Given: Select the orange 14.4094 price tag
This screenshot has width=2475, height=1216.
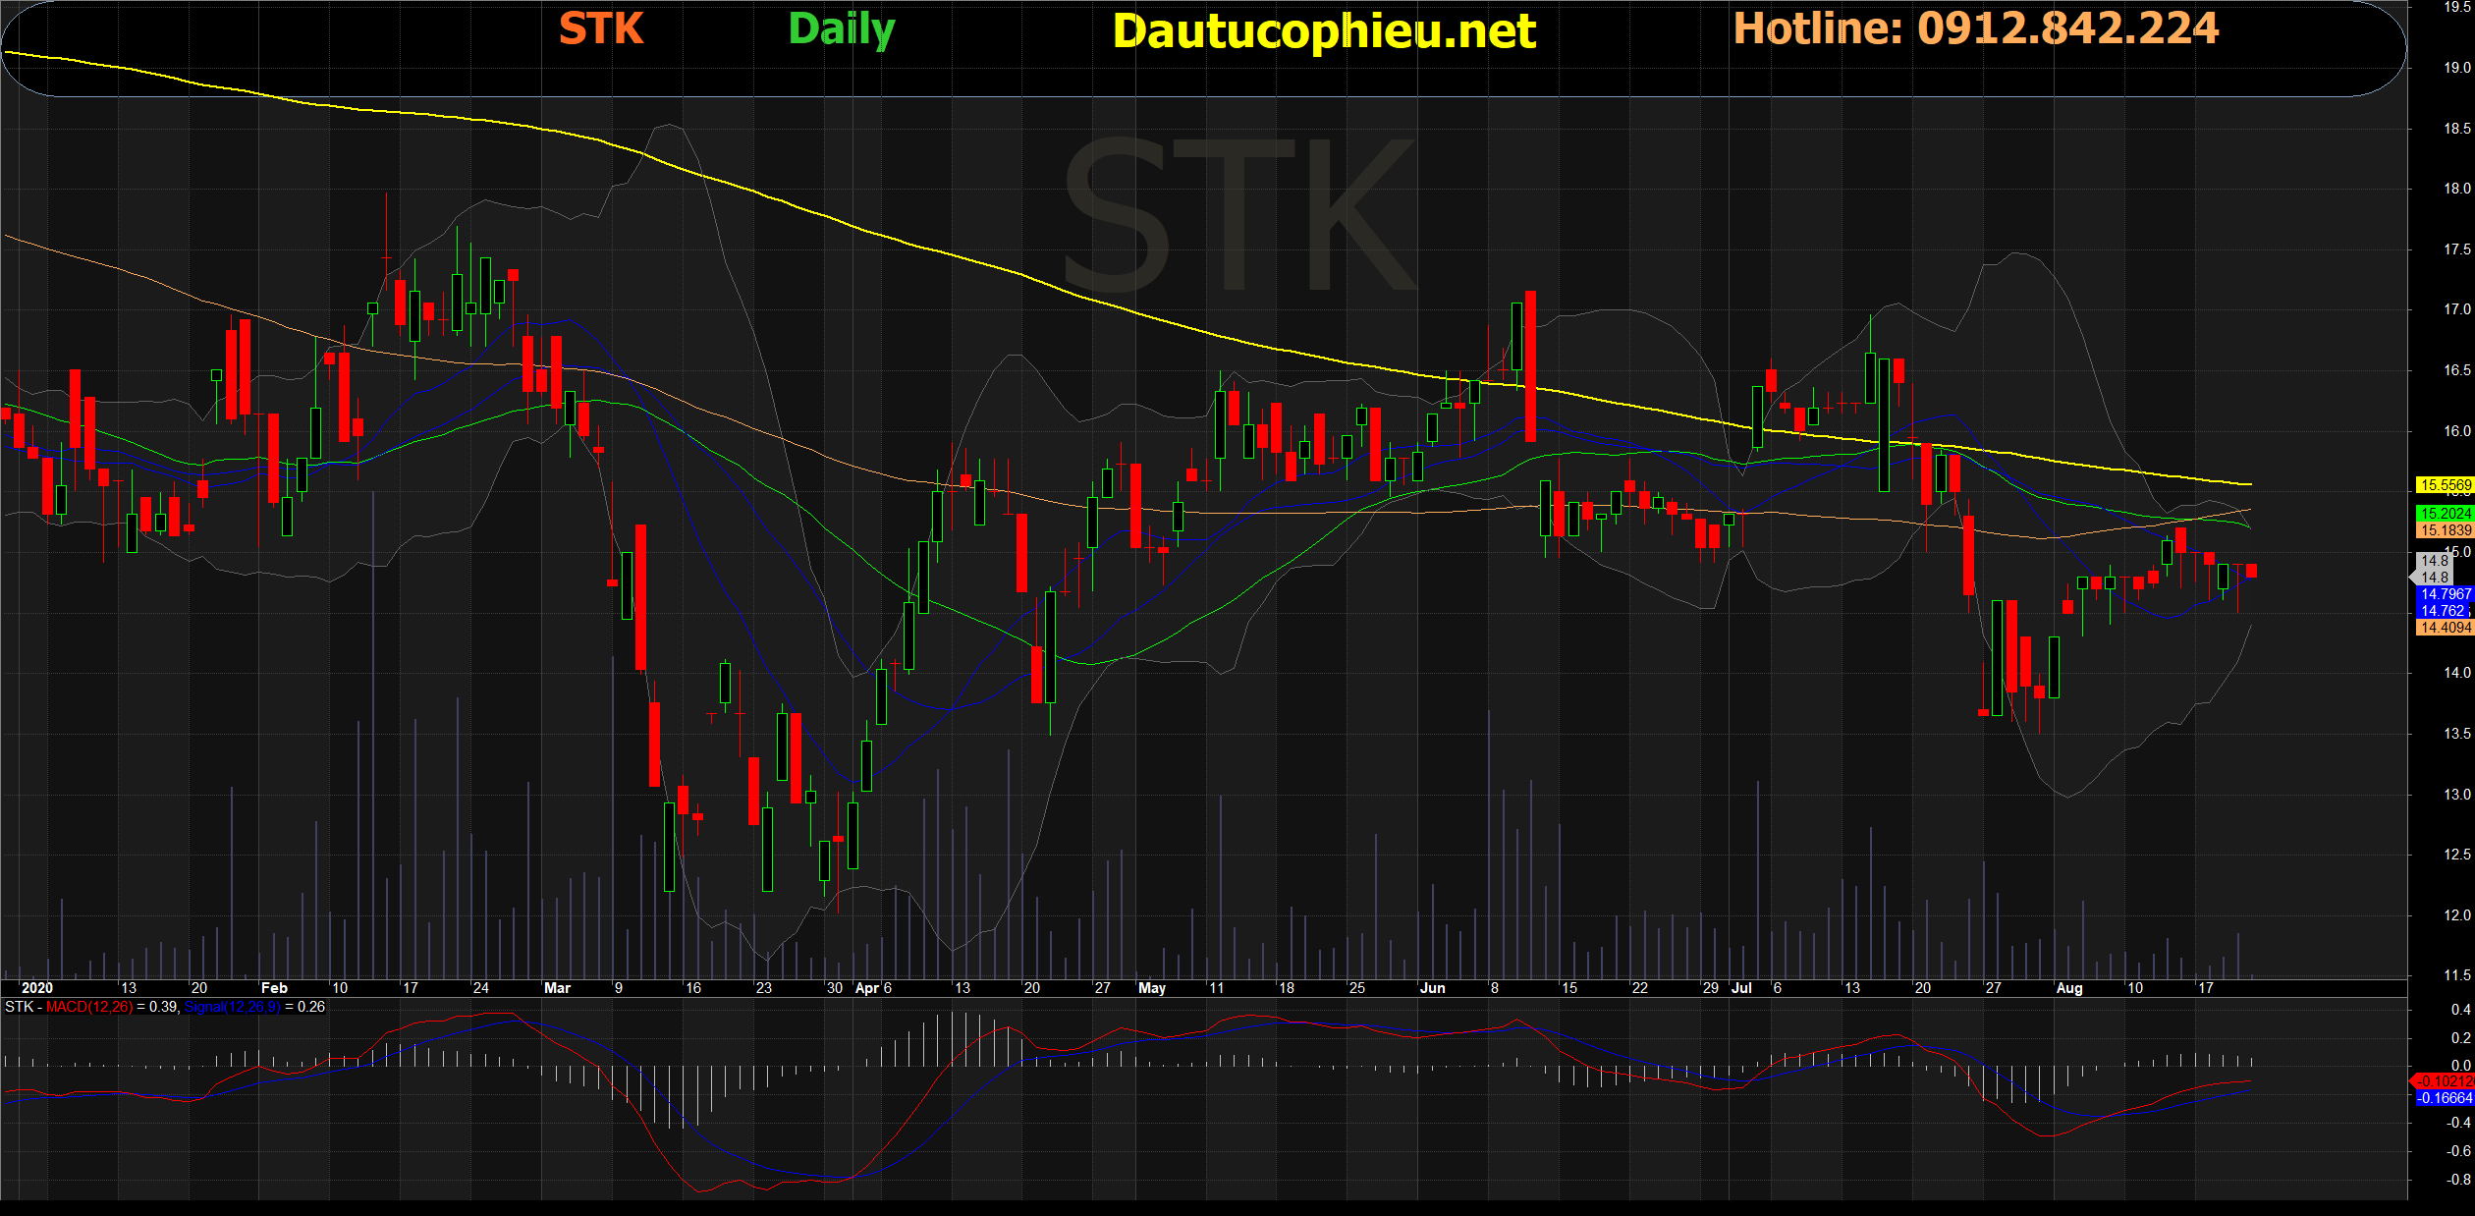Looking at the screenshot, I should pyautogui.click(x=2445, y=628).
